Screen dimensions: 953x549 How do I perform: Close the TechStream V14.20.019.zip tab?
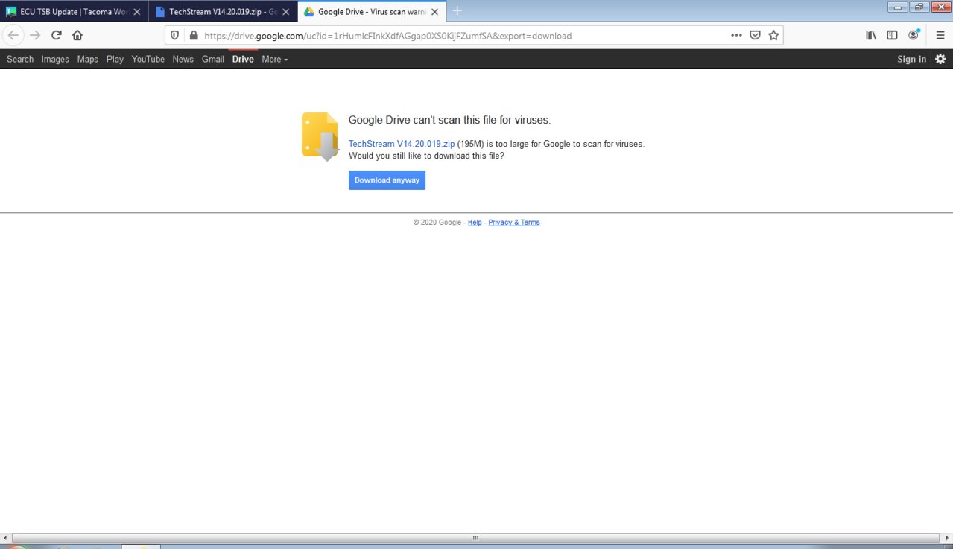click(x=285, y=12)
